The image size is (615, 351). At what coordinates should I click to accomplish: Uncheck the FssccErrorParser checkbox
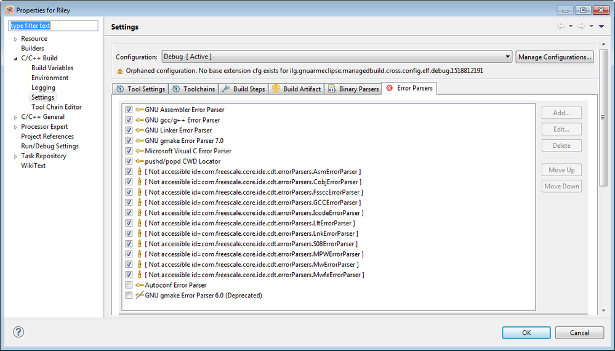click(129, 192)
